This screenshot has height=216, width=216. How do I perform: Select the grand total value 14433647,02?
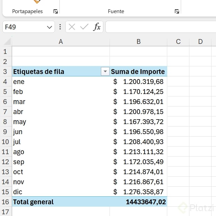145,202
